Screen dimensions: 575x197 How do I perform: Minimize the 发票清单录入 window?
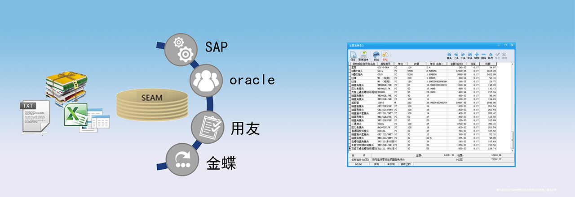498,45
